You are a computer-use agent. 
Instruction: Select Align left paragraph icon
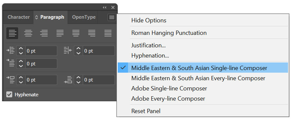pyautogui.click(x=12, y=33)
